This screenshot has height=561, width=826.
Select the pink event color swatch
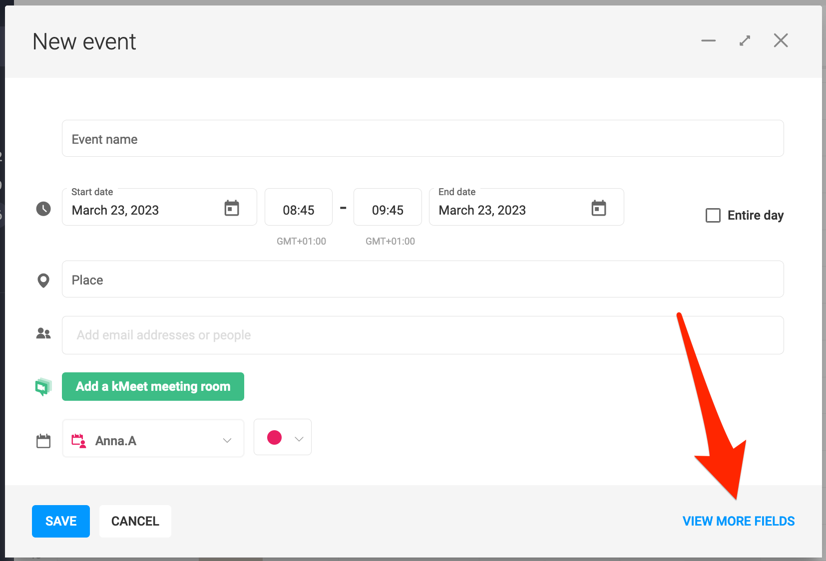[274, 438]
